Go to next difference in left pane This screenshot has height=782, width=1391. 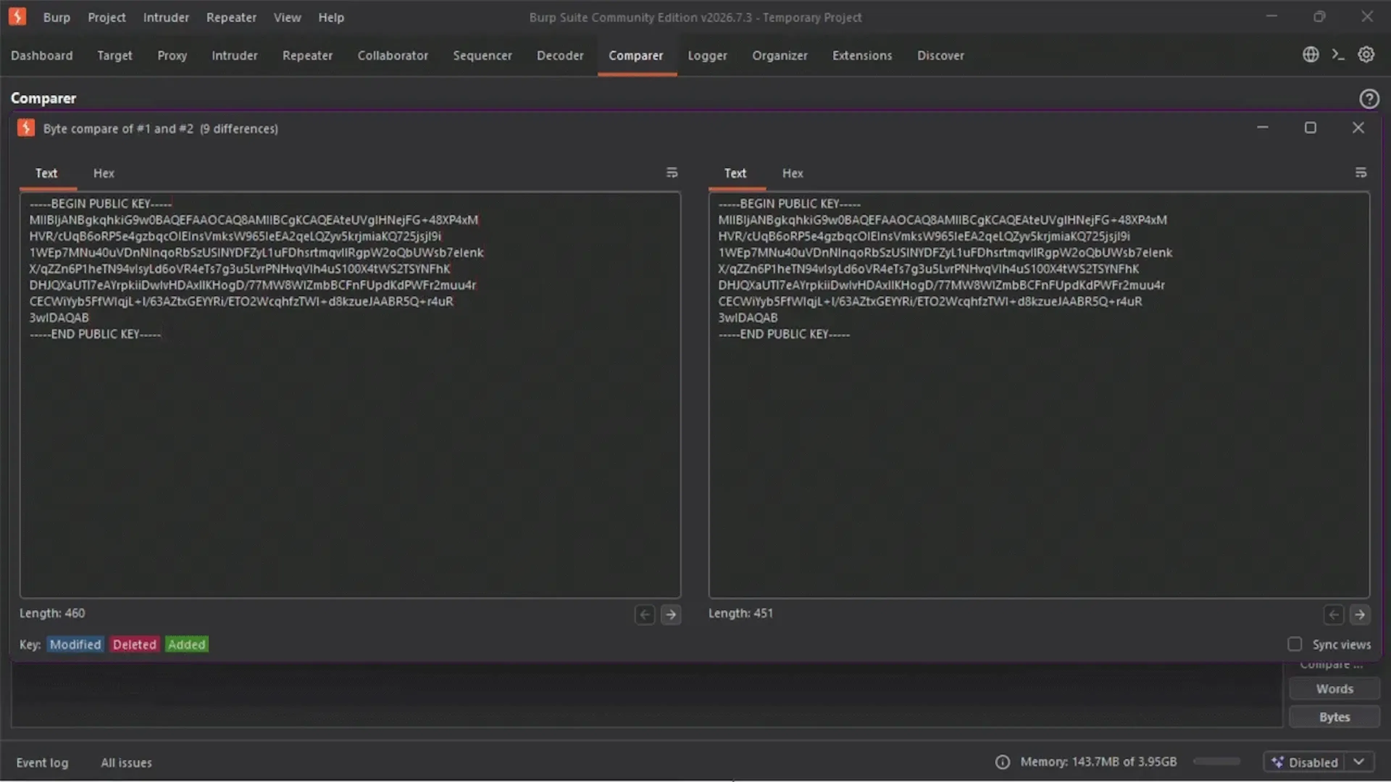click(x=671, y=614)
